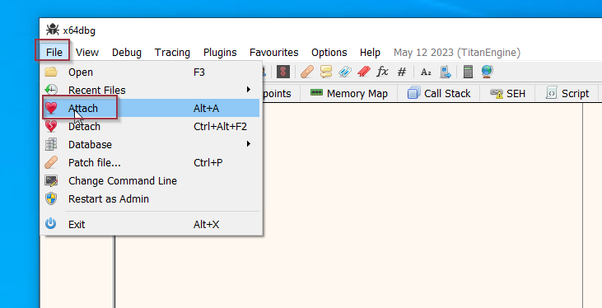Click the Scylla 'S' icon in toolbar
This screenshot has width=602, height=308.
(283, 72)
